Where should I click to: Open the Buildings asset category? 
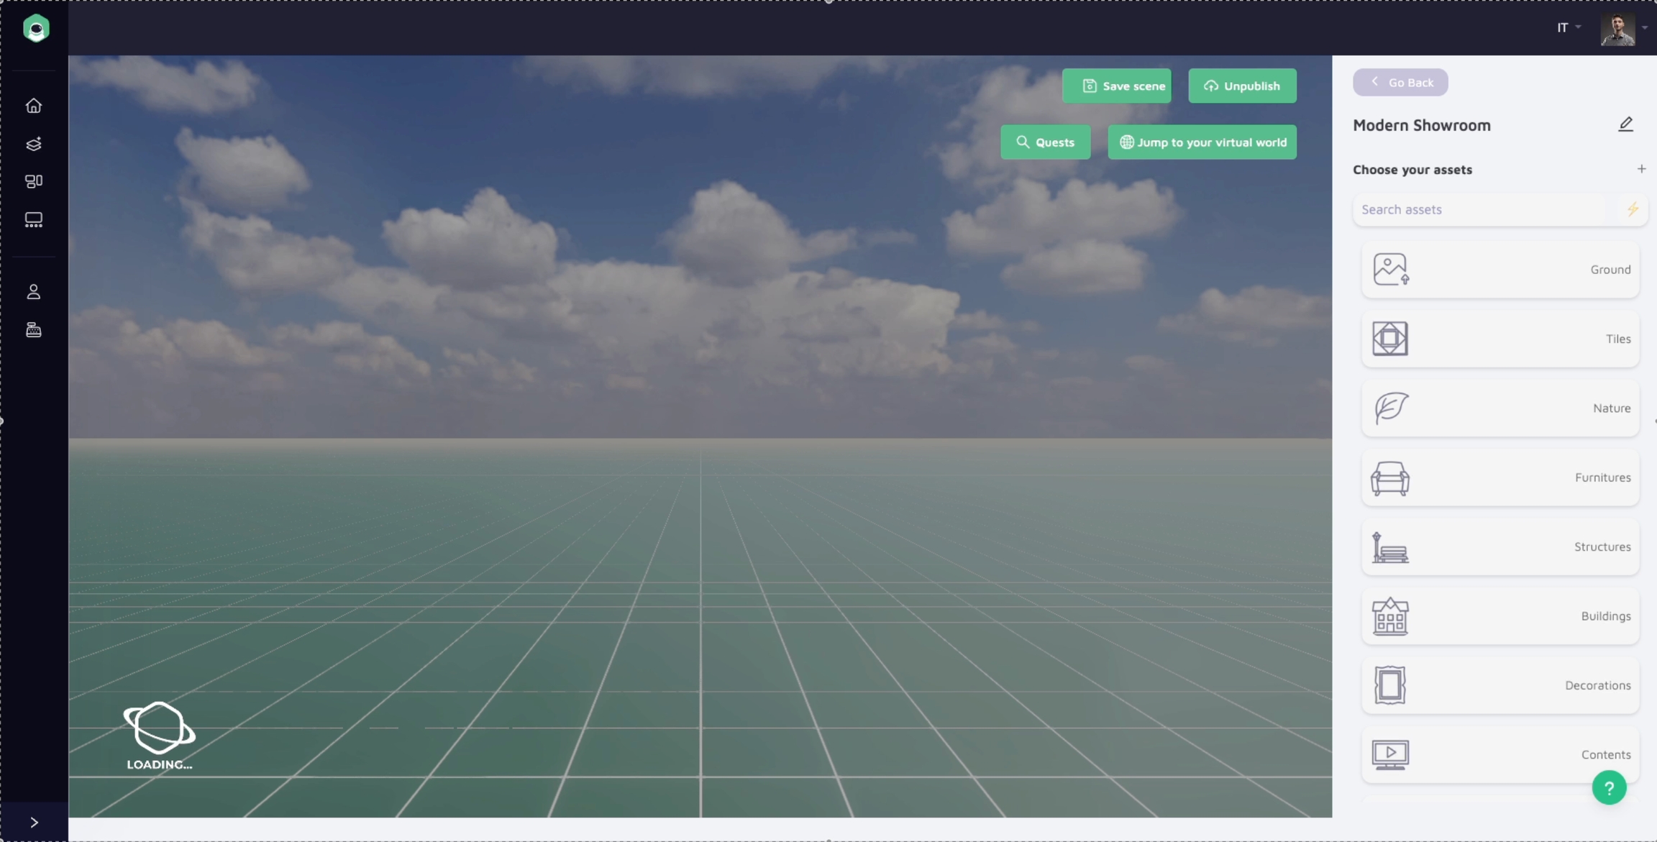point(1499,616)
